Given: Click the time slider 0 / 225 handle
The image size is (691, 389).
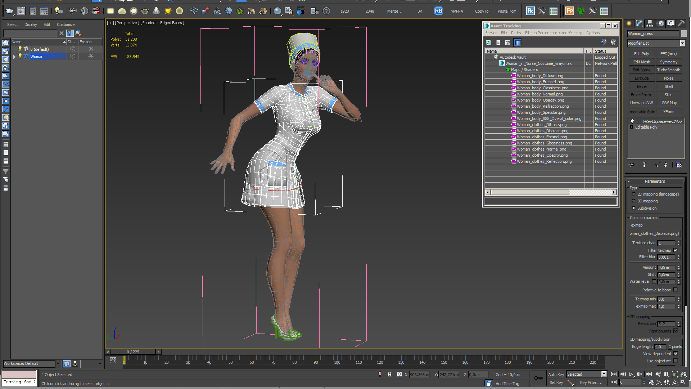Looking at the screenshot, I should 133,352.
